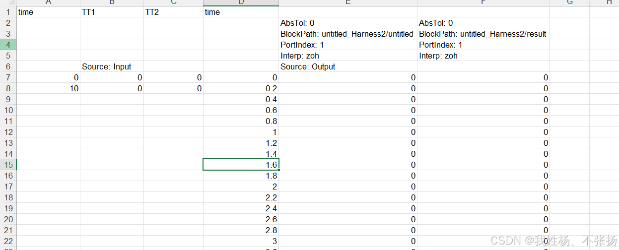Viewport: 619px width, 250px height.
Task: Select the 'Source: Input' cell
Action: pyautogui.click(x=112, y=66)
